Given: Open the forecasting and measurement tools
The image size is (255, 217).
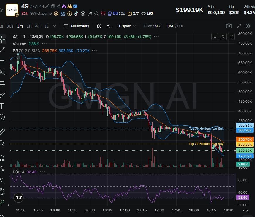Looking at the screenshot, I should (2, 84).
